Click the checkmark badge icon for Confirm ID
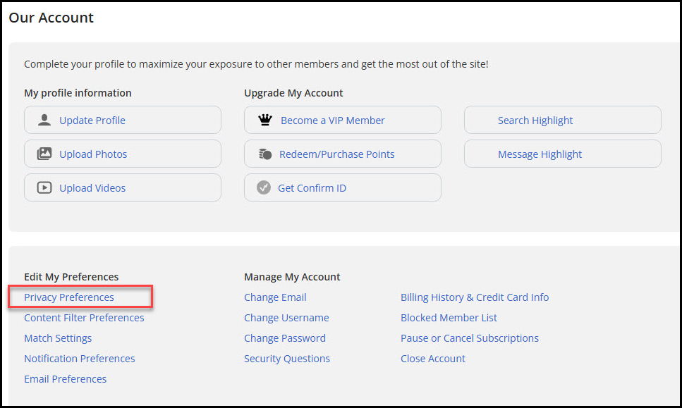The width and height of the screenshot is (682, 408). point(264,187)
